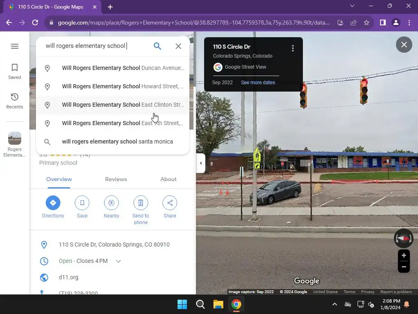Screen dimensions: 418x314
Task: Switch to the Reviews tab
Action: coord(116,179)
